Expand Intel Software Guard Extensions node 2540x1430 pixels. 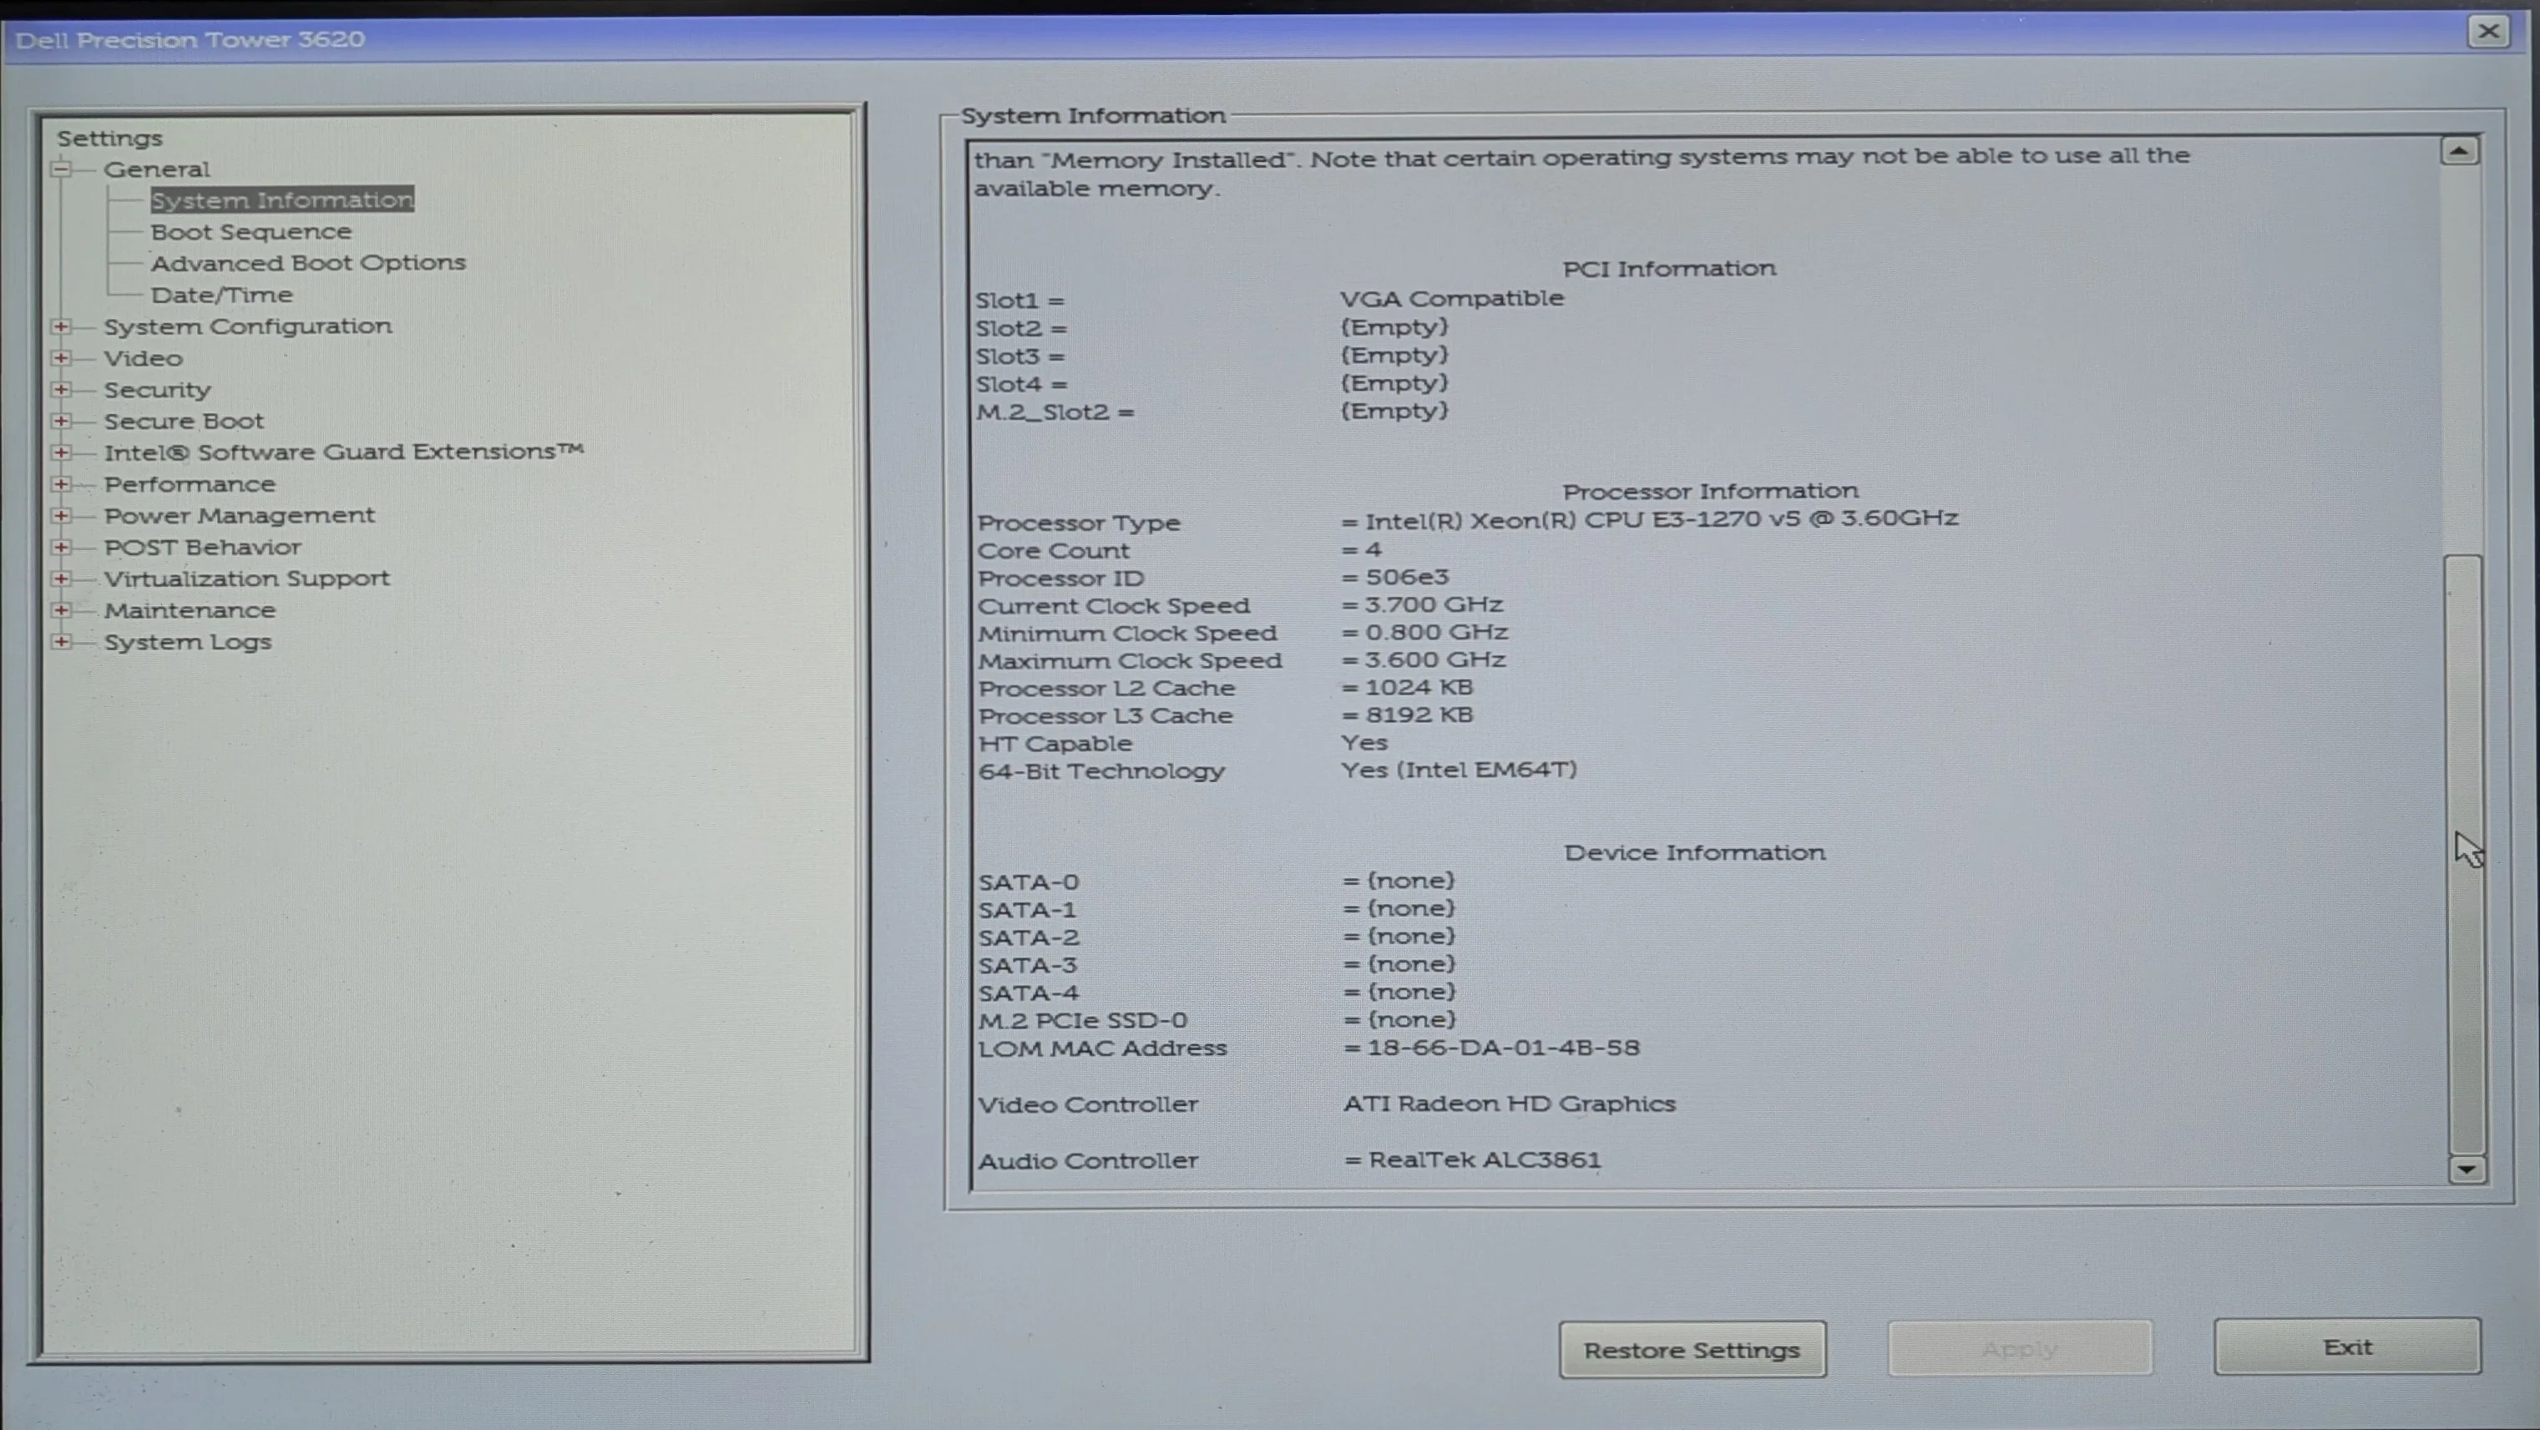61,452
